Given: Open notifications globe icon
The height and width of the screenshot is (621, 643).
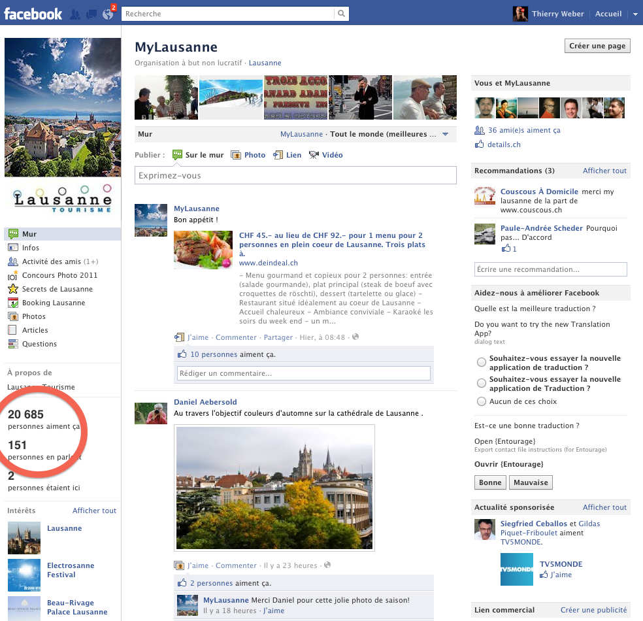Looking at the screenshot, I should pyautogui.click(x=108, y=14).
